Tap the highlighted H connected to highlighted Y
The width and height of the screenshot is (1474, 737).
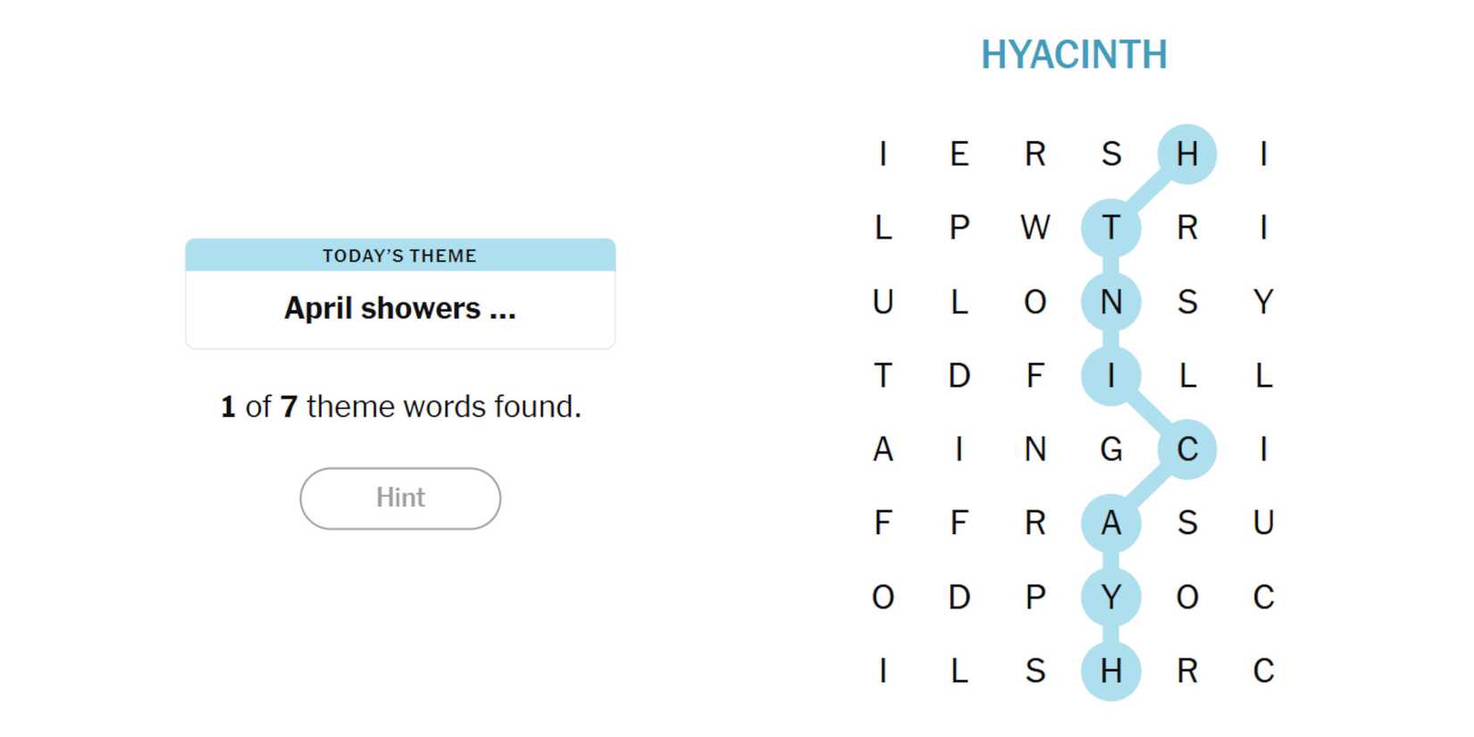click(1111, 671)
